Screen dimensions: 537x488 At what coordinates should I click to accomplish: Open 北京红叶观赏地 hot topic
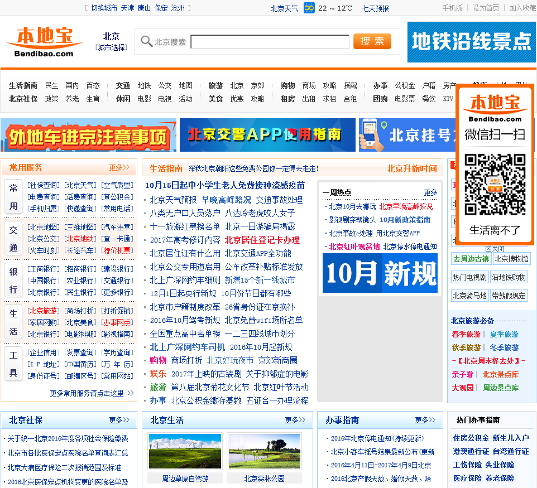(x=354, y=247)
